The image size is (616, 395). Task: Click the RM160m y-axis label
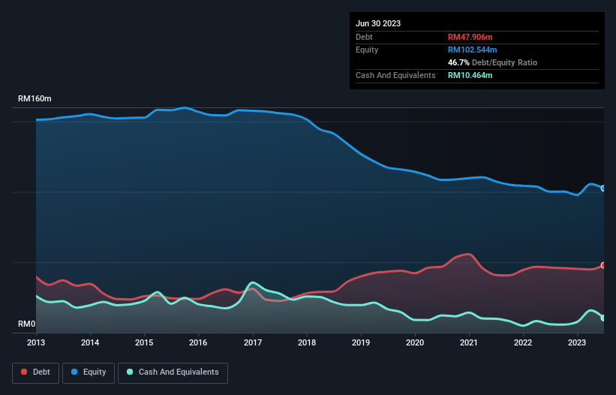pyautogui.click(x=35, y=98)
